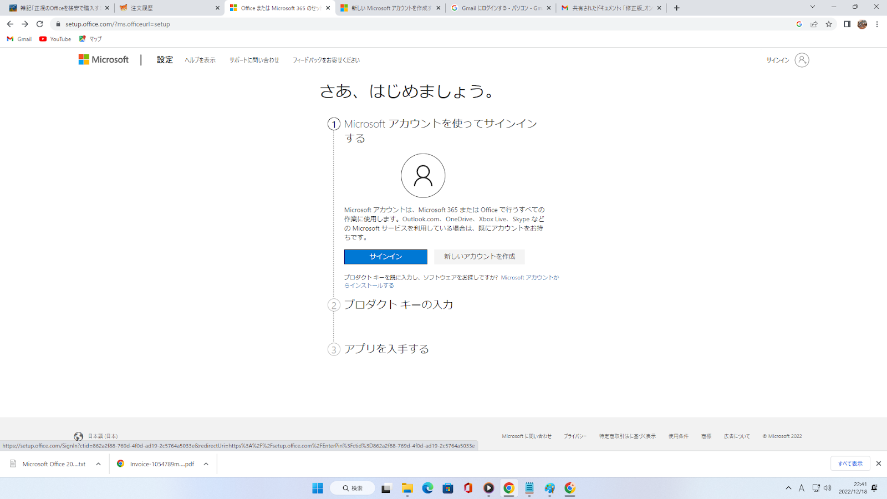Viewport: 887px width, 499px height.
Task: Open volume control in system tray
Action: pos(828,488)
